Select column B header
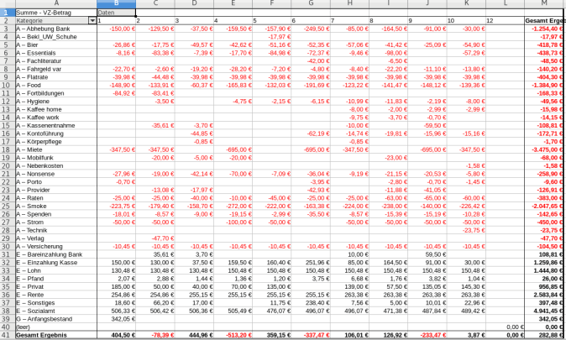The image size is (566, 340). coord(116,4)
